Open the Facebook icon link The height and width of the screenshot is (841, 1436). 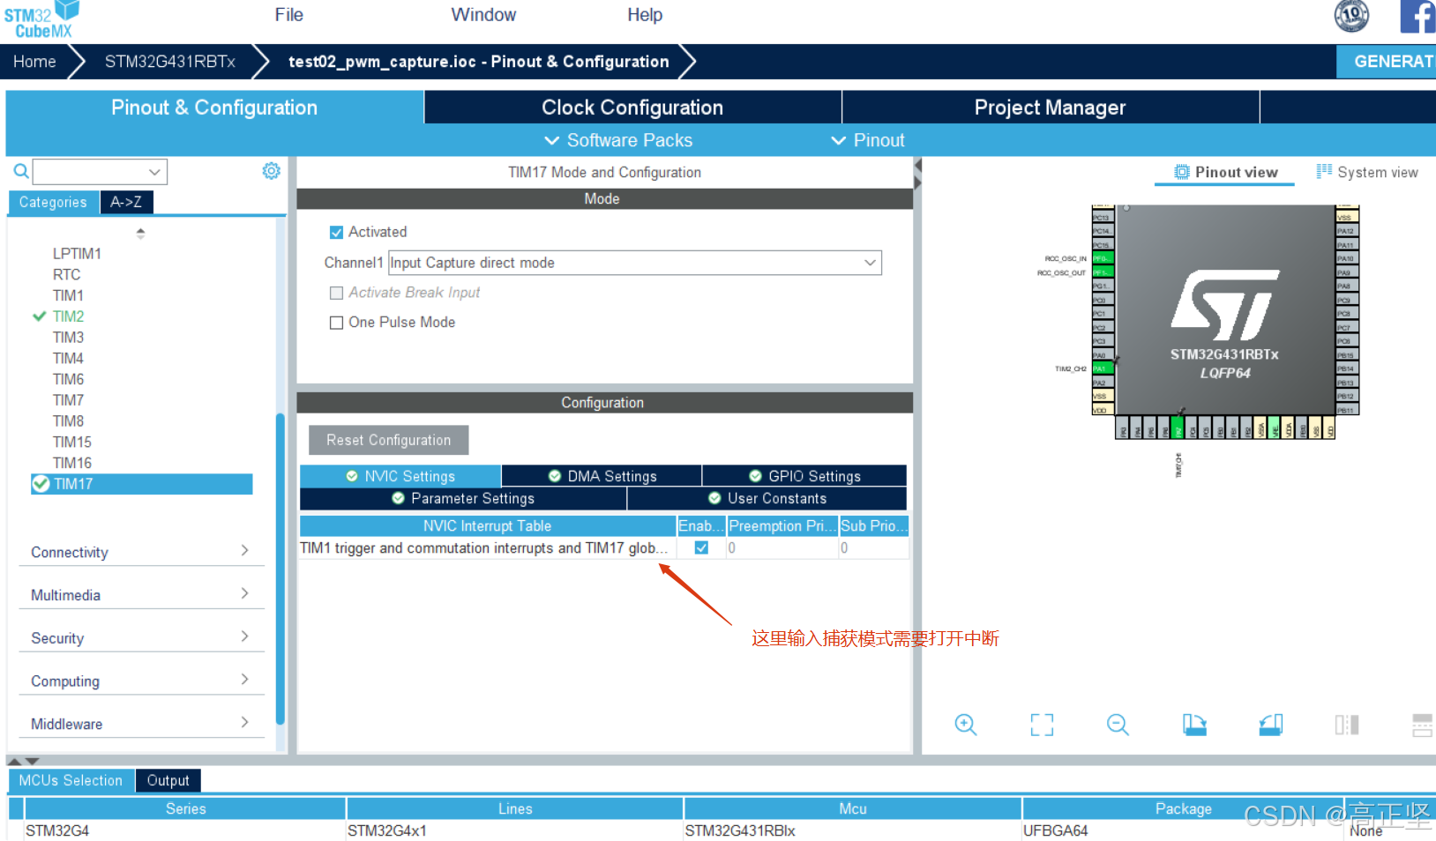tap(1417, 16)
